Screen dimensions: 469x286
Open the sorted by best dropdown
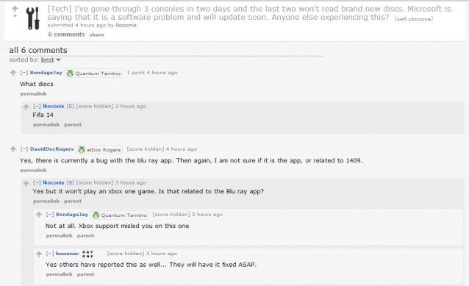click(x=51, y=60)
